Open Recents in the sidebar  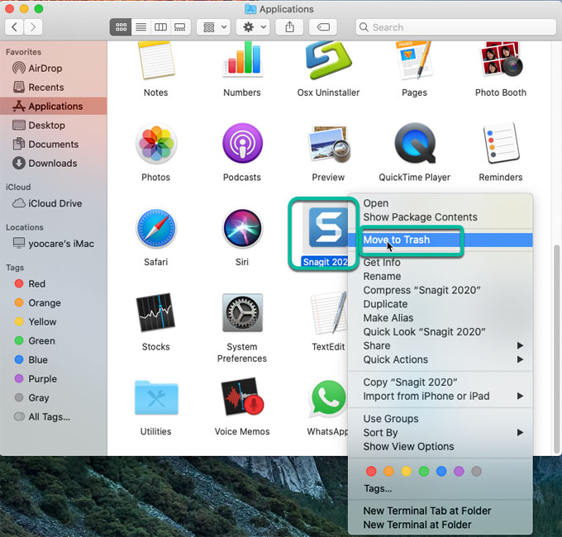point(54,88)
